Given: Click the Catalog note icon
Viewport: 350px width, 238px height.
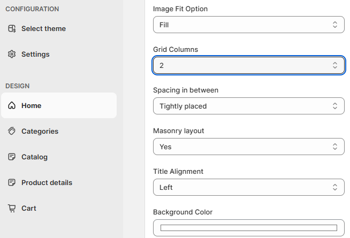Looking at the screenshot, I should [x=12, y=157].
